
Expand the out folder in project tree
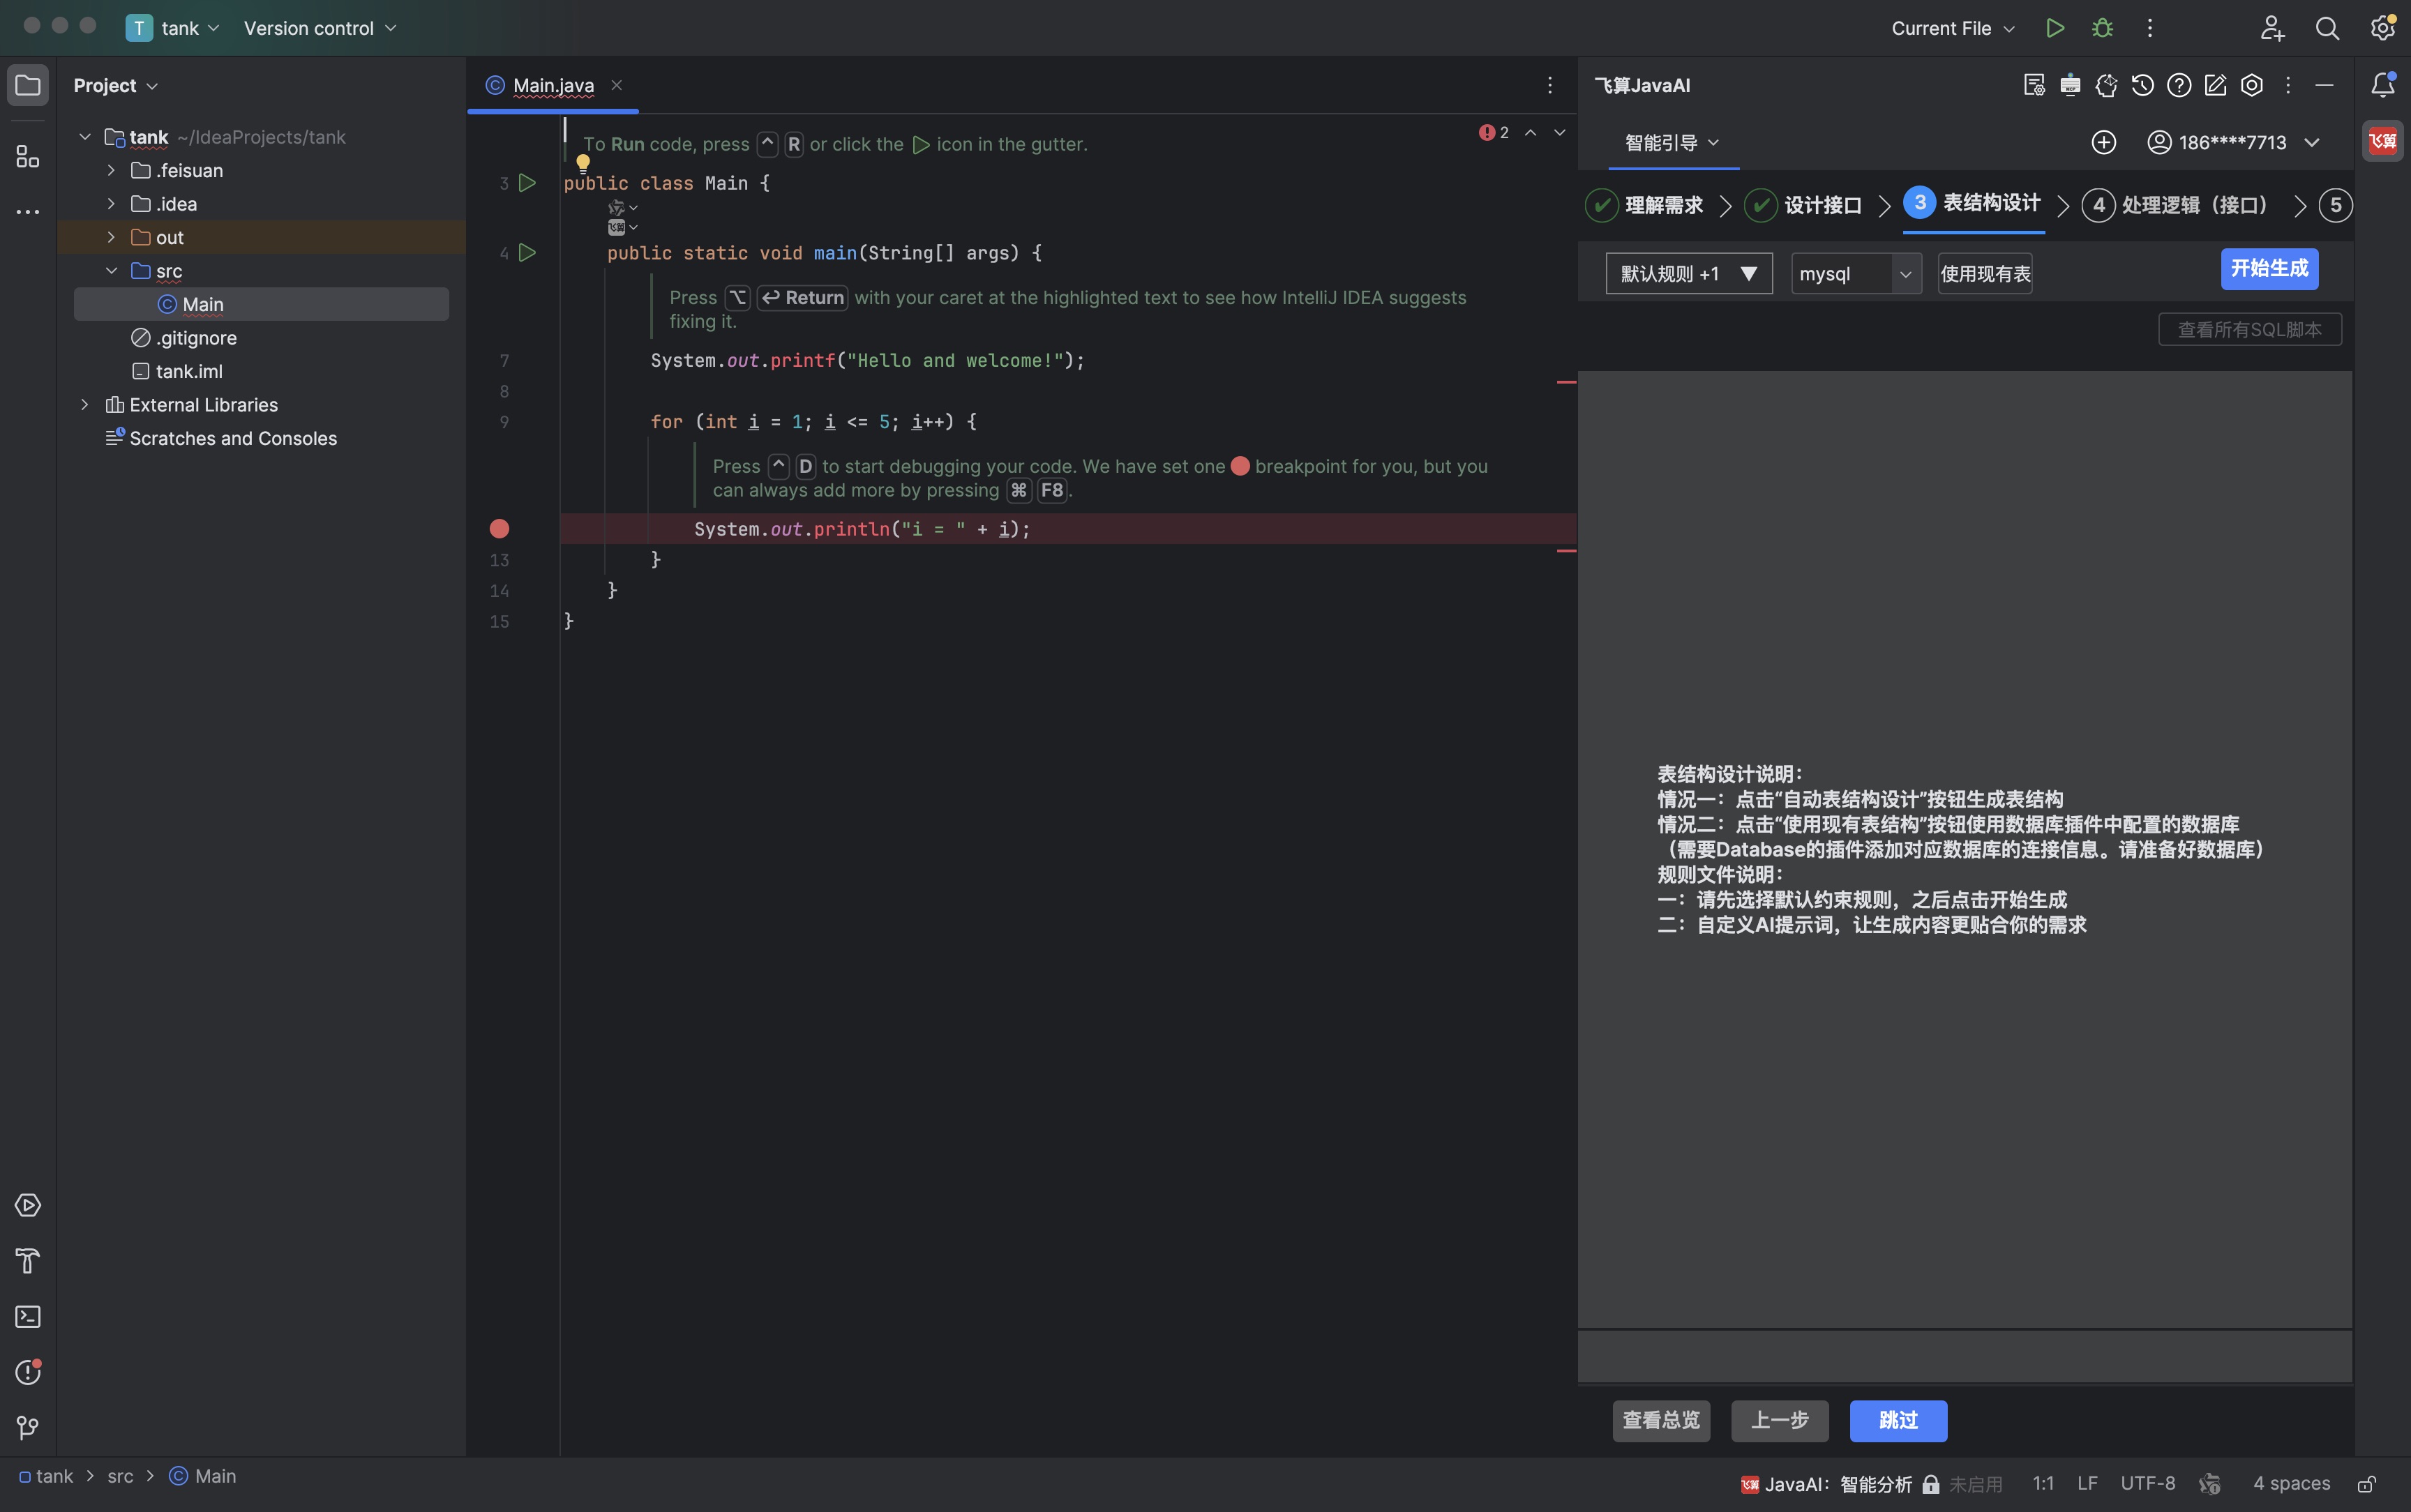pyautogui.click(x=111, y=238)
